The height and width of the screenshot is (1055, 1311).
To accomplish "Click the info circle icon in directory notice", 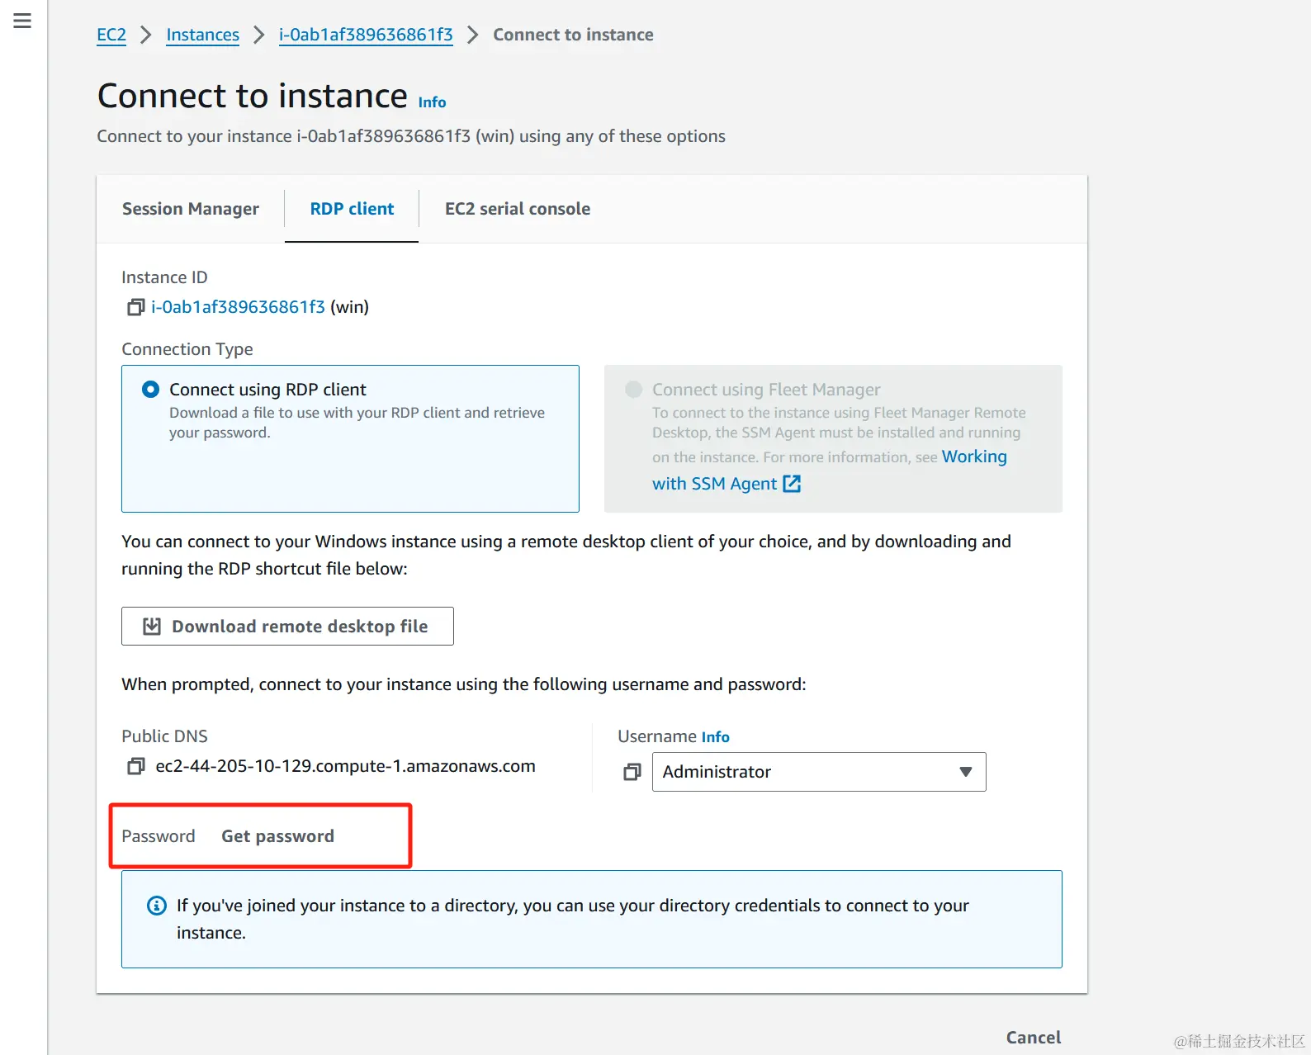I will (x=156, y=906).
